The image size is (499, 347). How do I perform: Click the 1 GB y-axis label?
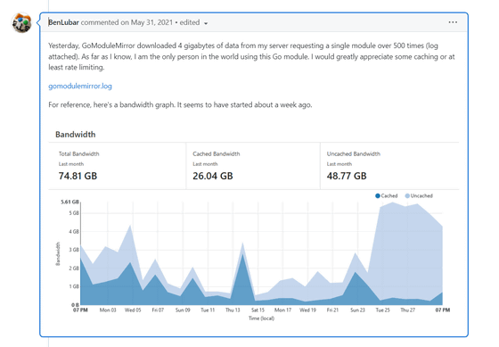[x=74, y=286]
